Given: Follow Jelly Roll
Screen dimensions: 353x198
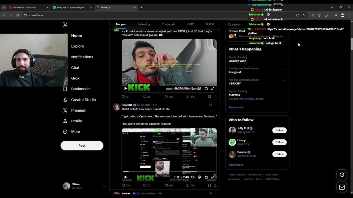Looking at the screenshot, I should pos(279,130).
